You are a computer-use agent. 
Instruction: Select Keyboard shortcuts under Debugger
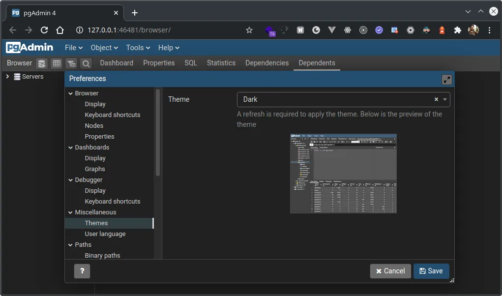coord(113,202)
